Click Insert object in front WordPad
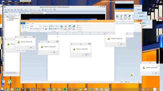Viewport: 163px width, 91px height. point(74,27)
